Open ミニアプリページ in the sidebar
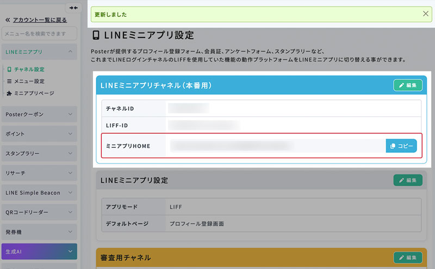The image size is (435, 269). point(34,93)
